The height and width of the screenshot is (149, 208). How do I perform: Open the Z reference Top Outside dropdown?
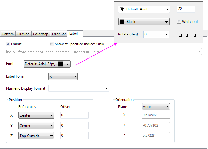pyautogui.click(x=36, y=136)
